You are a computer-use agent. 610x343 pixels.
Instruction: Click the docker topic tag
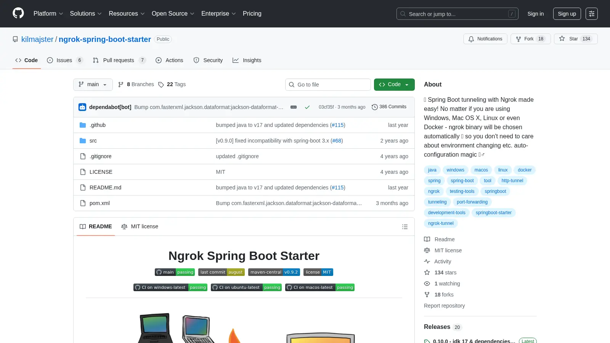pyautogui.click(x=525, y=170)
